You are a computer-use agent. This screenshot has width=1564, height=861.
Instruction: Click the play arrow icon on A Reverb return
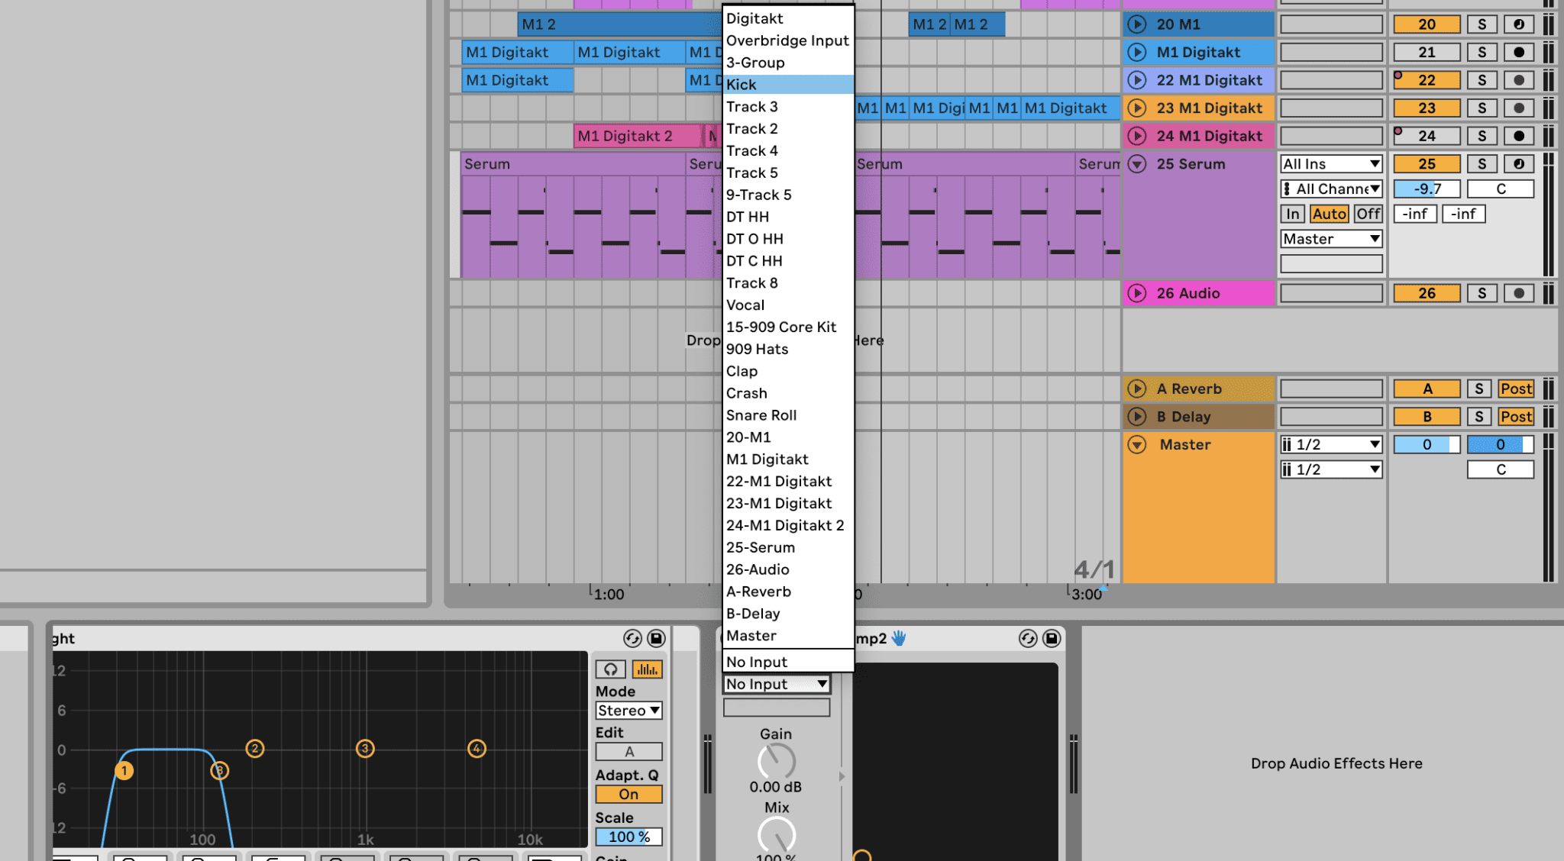coord(1137,389)
